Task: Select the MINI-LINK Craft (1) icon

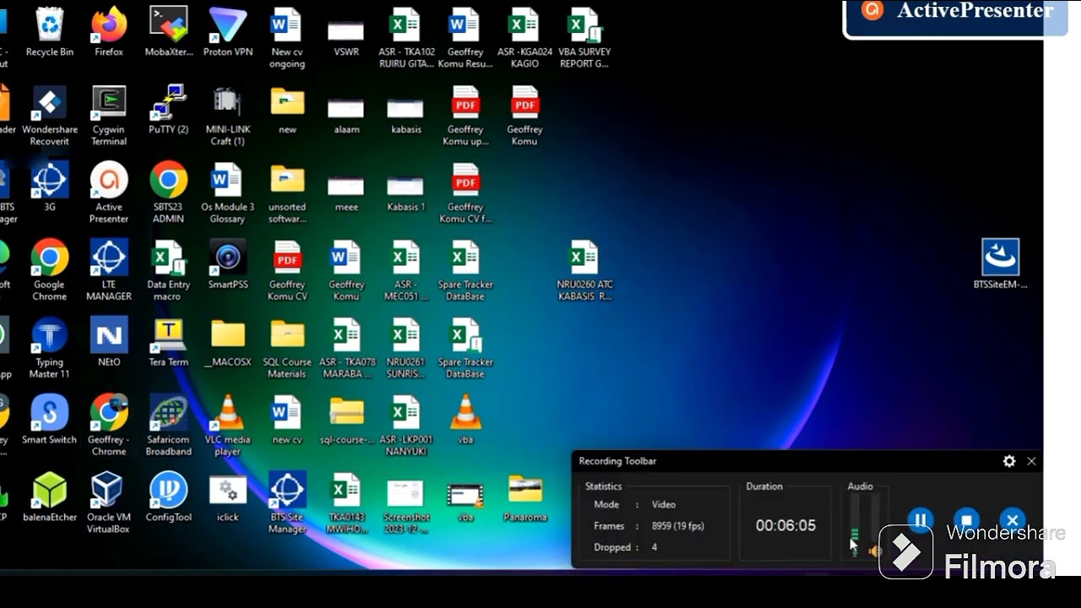Action: (228, 117)
